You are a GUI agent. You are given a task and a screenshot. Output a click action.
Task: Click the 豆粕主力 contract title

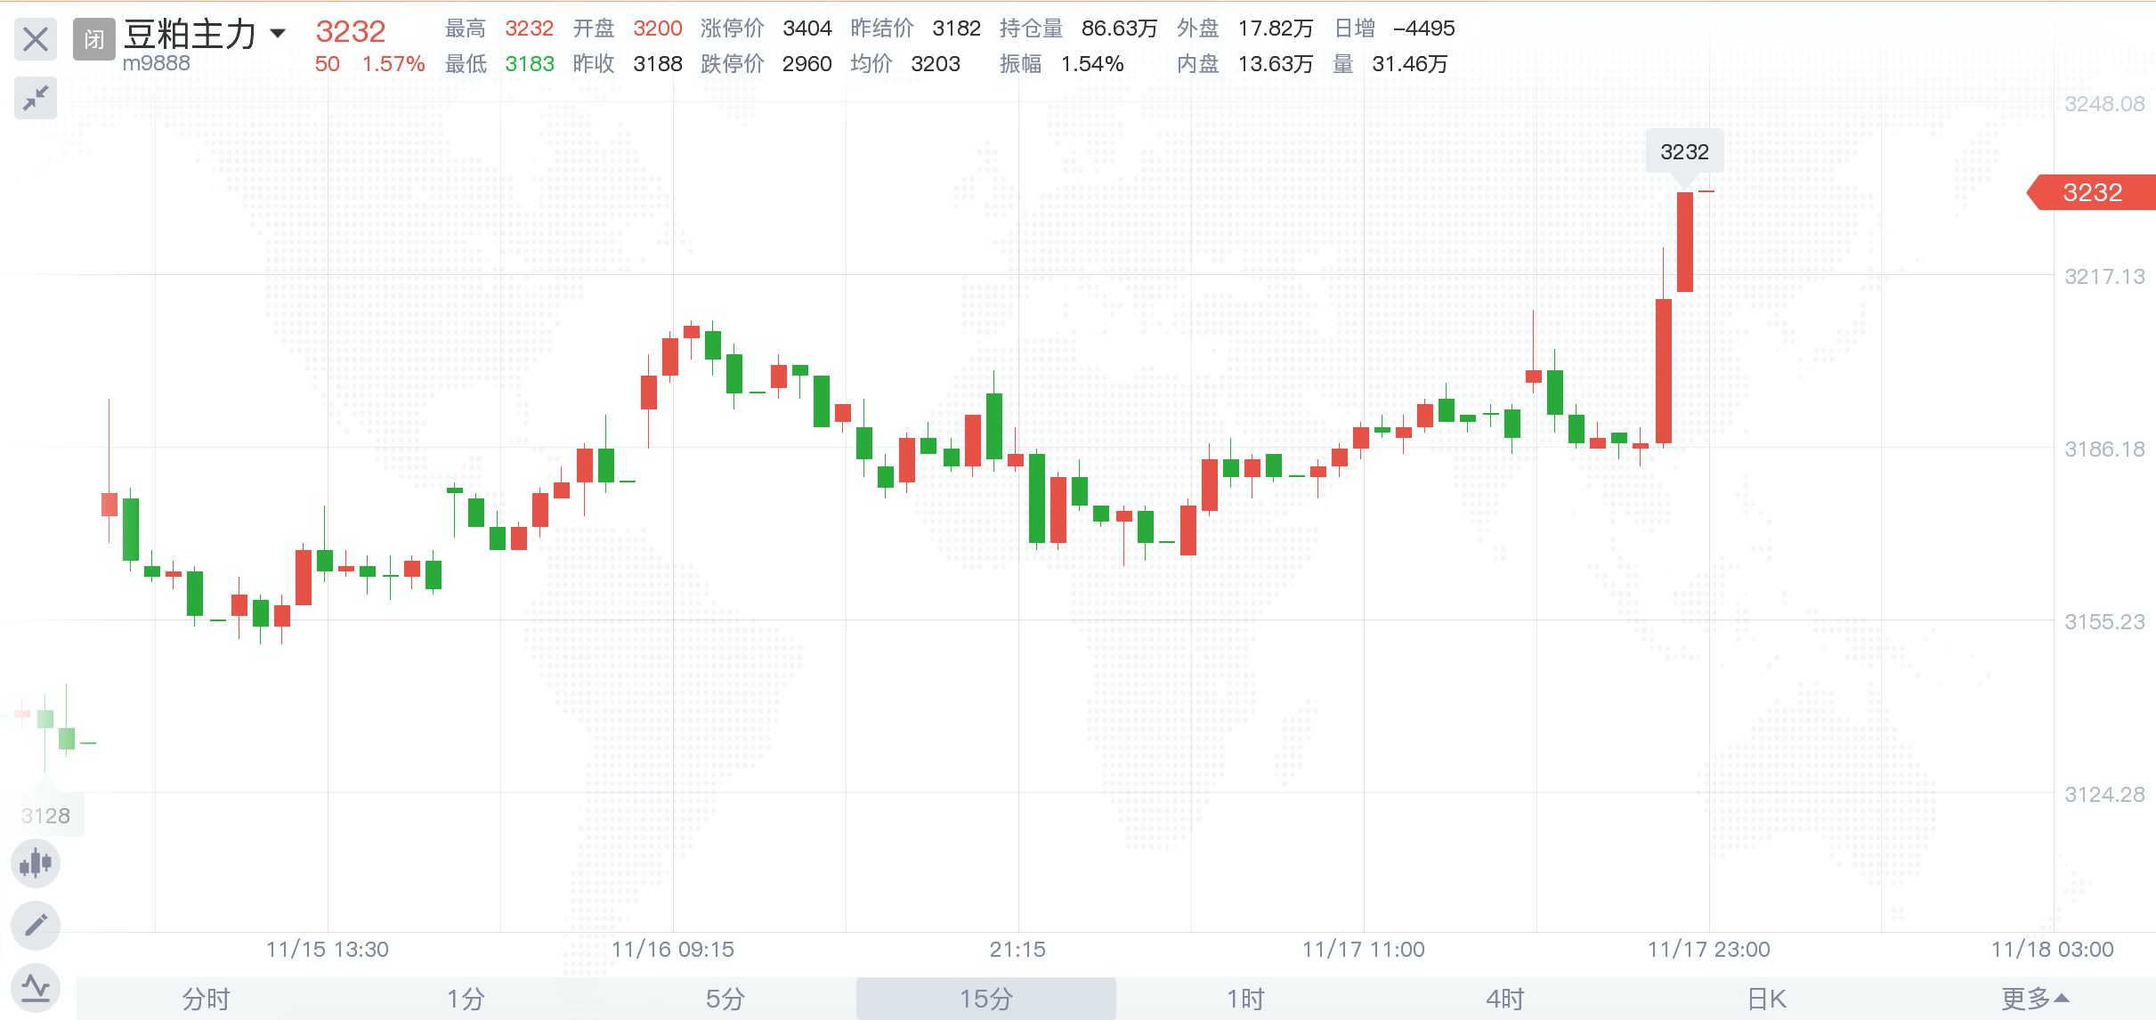coord(190,34)
